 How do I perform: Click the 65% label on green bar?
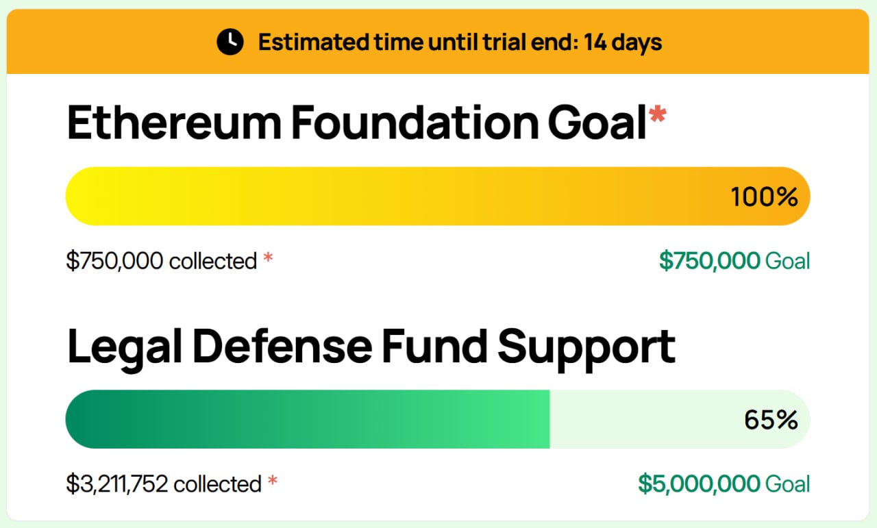(771, 420)
